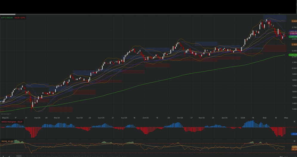Click the 1.400 price axis label
297x157 pixels.
coord(294,103)
